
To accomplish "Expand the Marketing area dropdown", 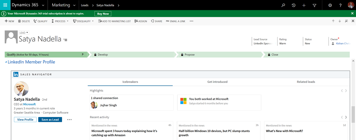I will tap(74, 5).
